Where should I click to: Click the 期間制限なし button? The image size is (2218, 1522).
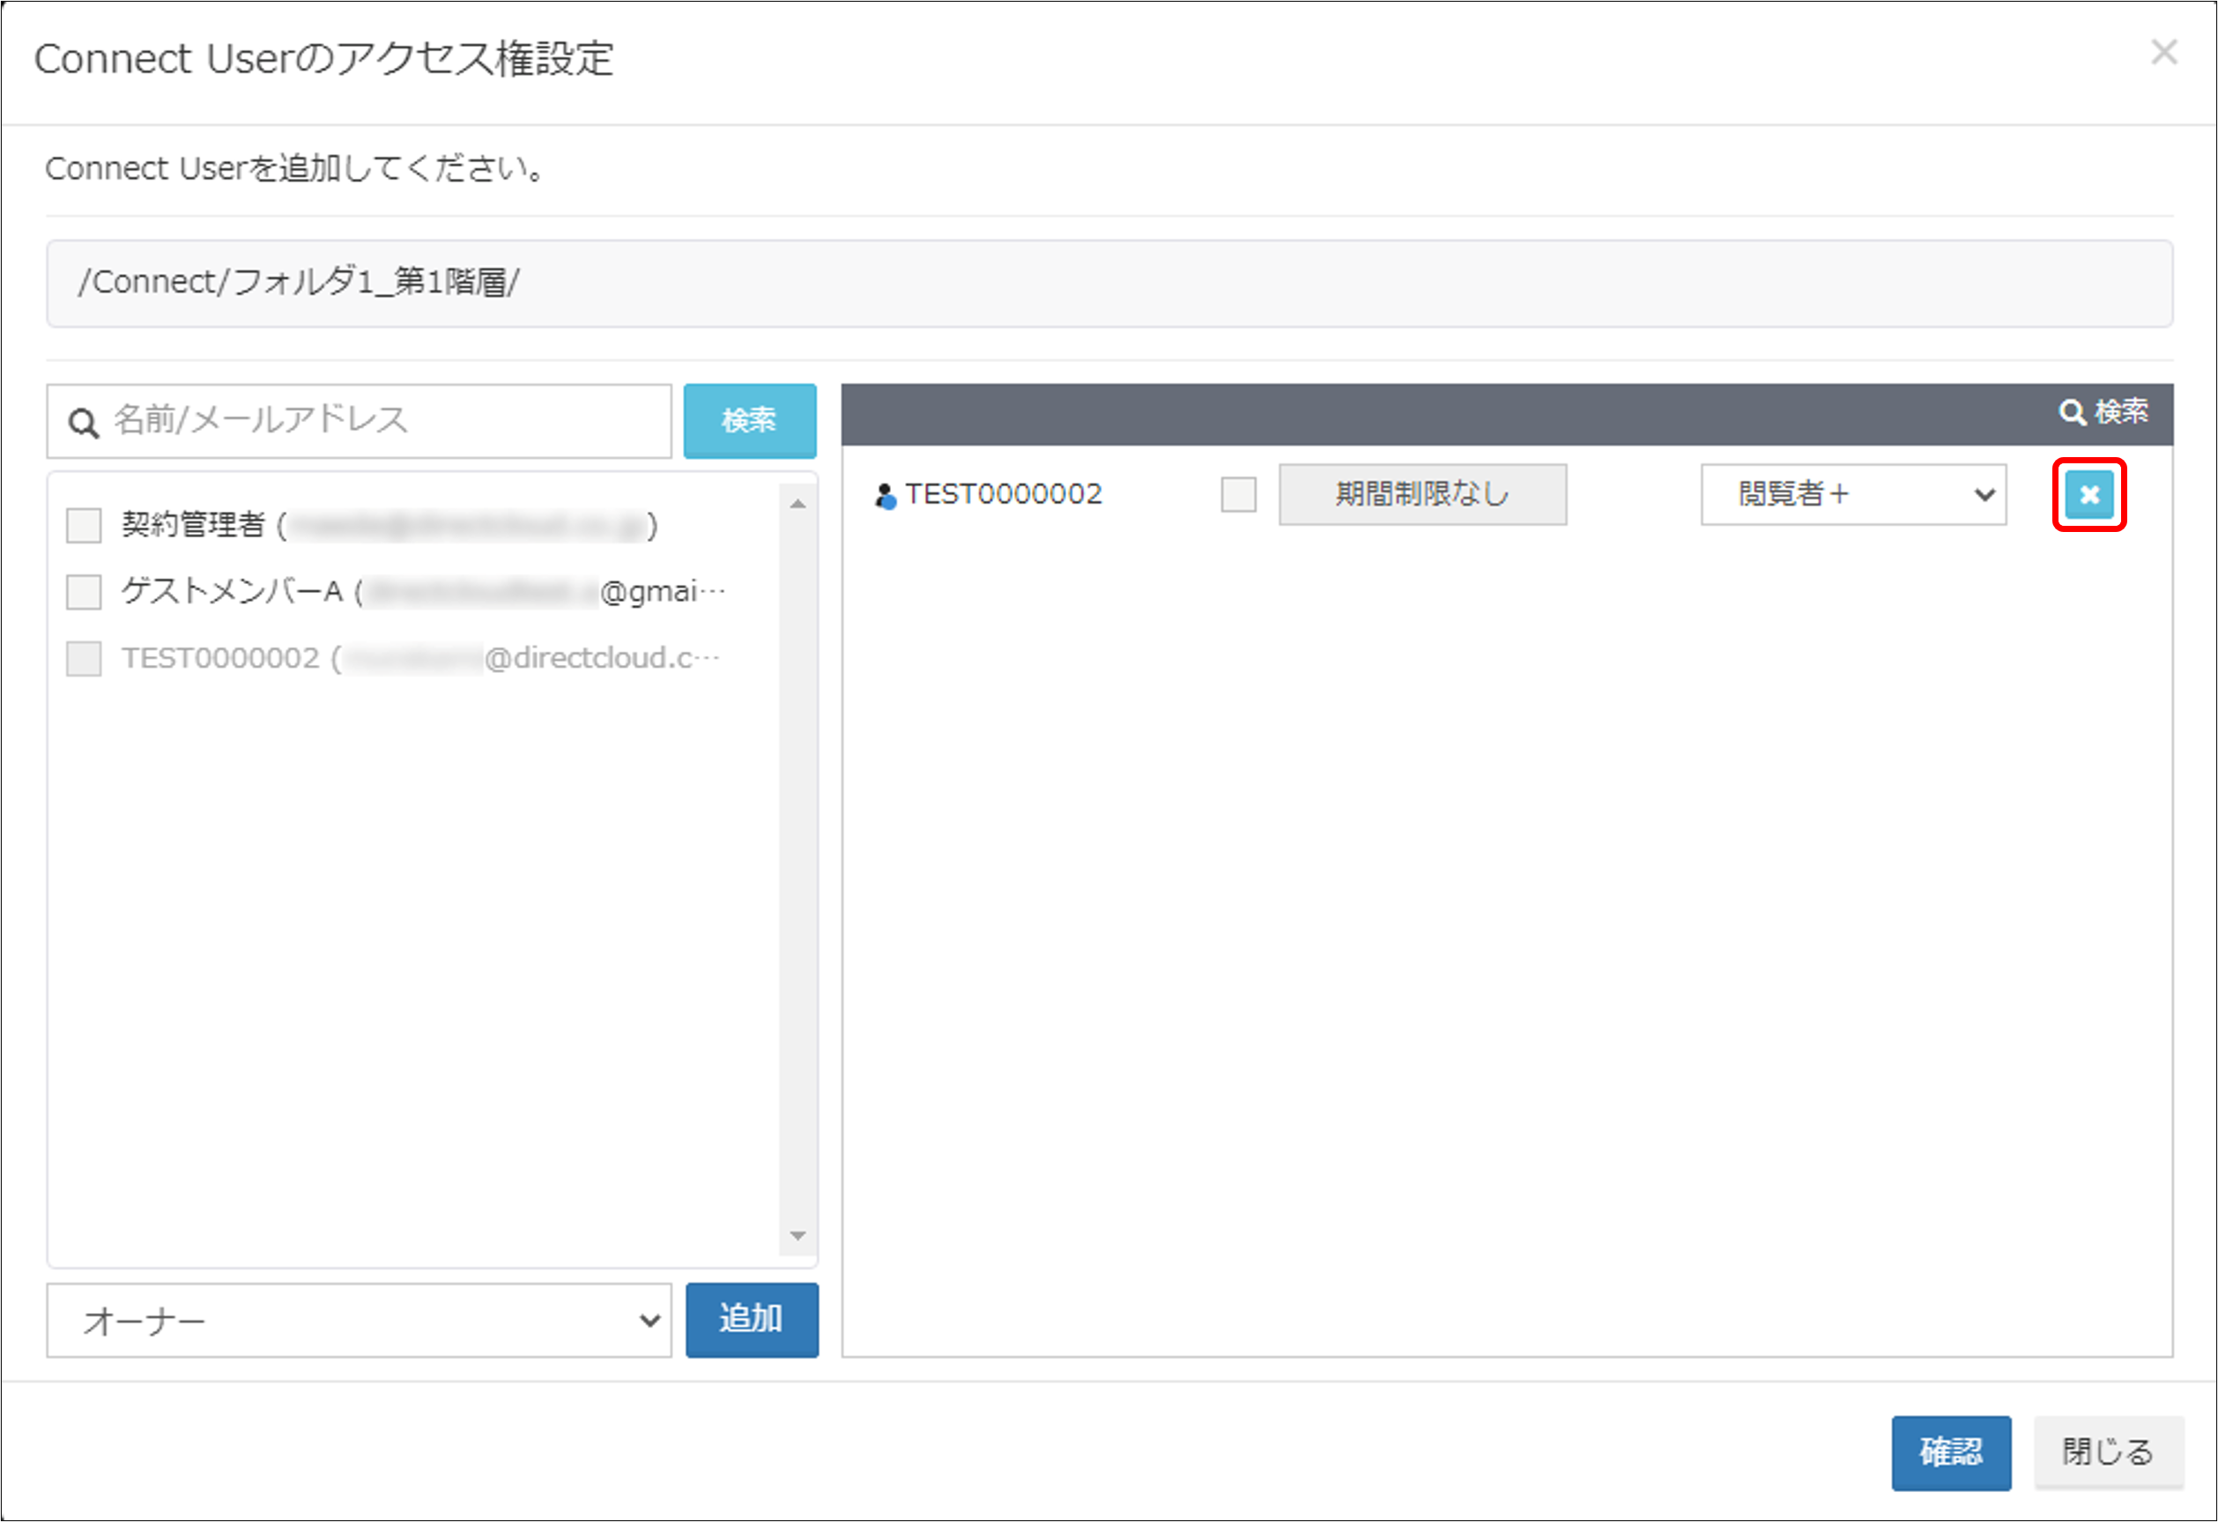click(x=1422, y=495)
